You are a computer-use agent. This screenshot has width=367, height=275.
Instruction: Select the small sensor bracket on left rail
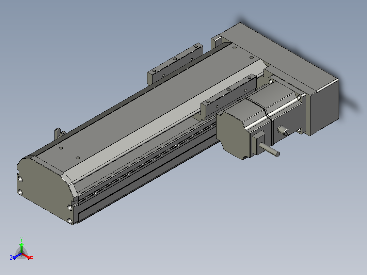60,134
